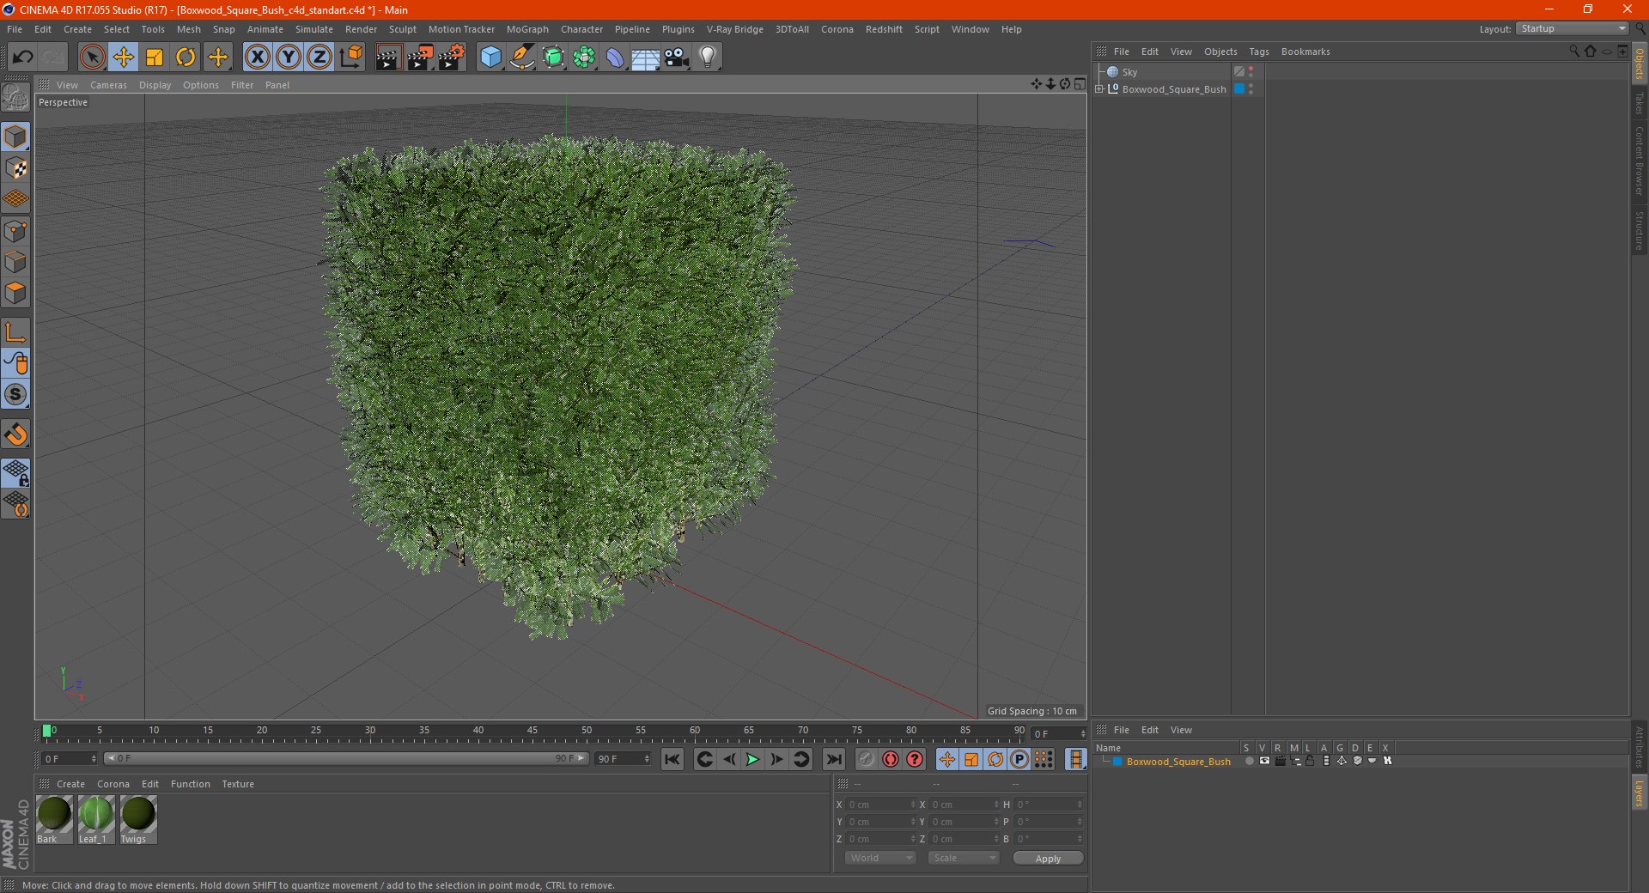Image resolution: width=1649 pixels, height=893 pixels.
Task: Click the X position input field
Action: click(x=882, y=805)
